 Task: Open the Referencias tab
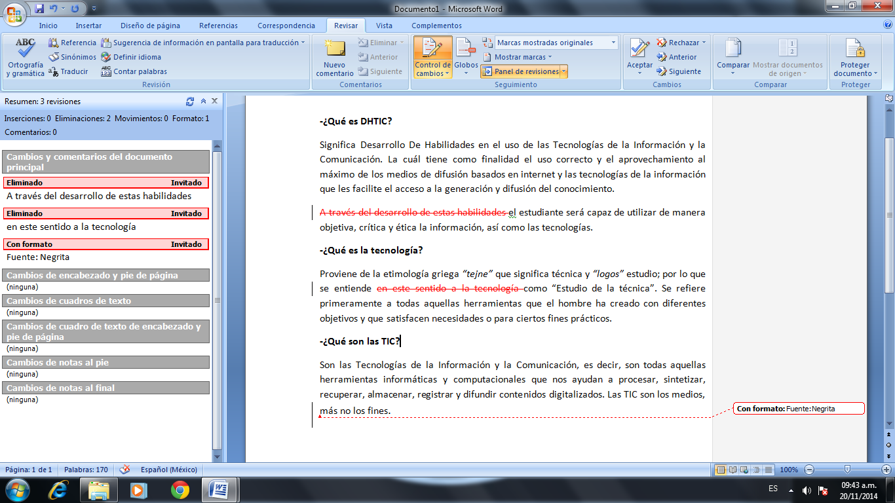219,26
